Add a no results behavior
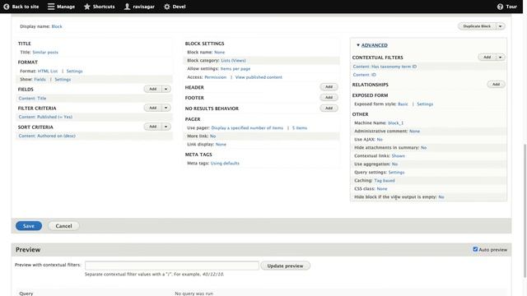527x296 pixels. 329,108
